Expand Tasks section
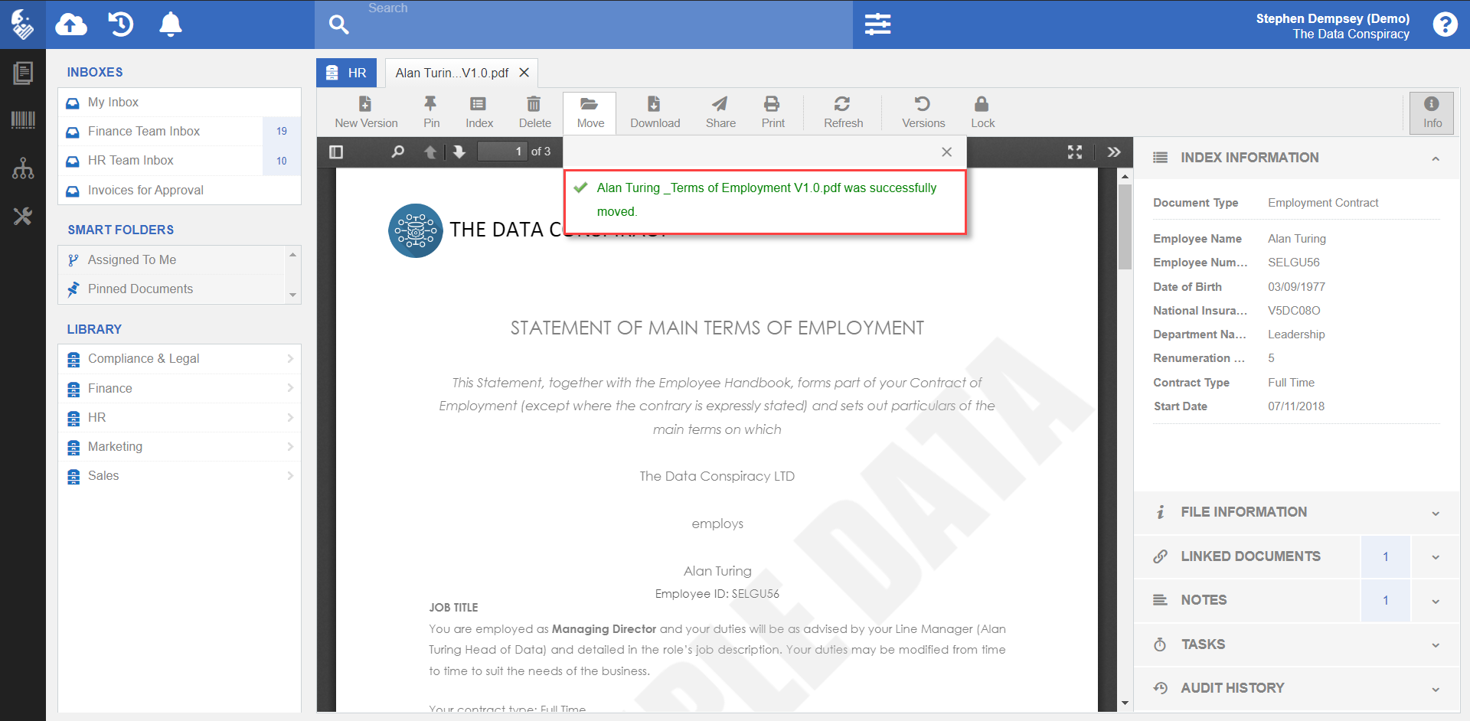This screenshot has width=1470, height=721. point(1436,645)
